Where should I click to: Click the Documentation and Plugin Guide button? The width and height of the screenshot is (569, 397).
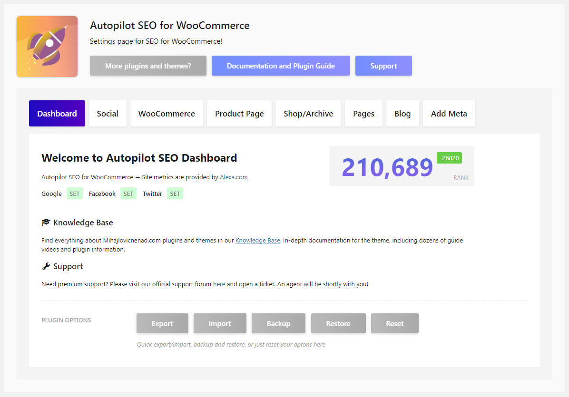[280, 66]
